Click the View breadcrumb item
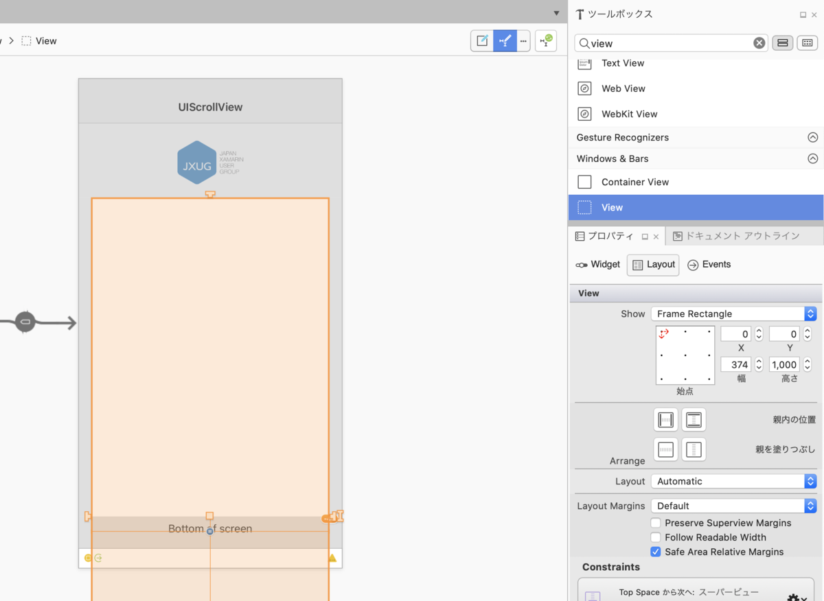The width and height of the screenshot is (824, 601). (39, 41)
